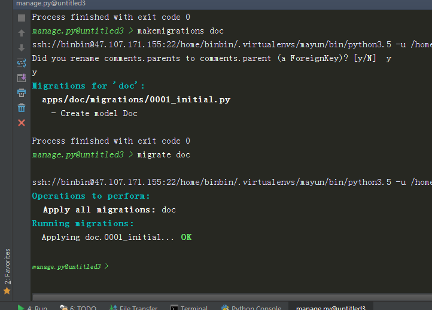
Task: Click the Python Console tab's python icon
Action: (x=225, y=308)
